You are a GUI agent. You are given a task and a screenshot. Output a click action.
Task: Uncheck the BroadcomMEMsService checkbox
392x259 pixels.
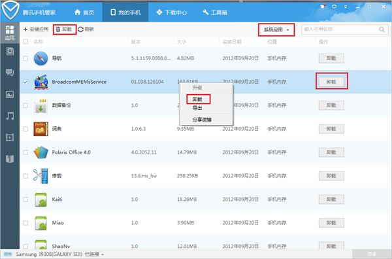[x=25, y=82]
